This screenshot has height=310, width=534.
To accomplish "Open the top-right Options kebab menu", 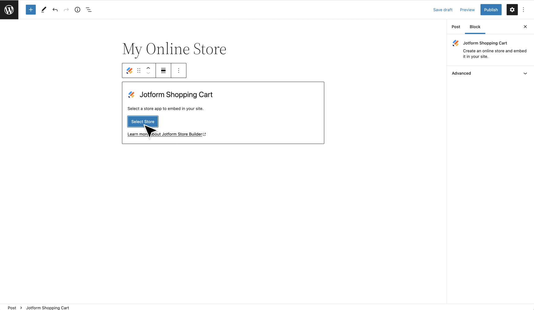I will pyautogui.click(x=523, y=10).
